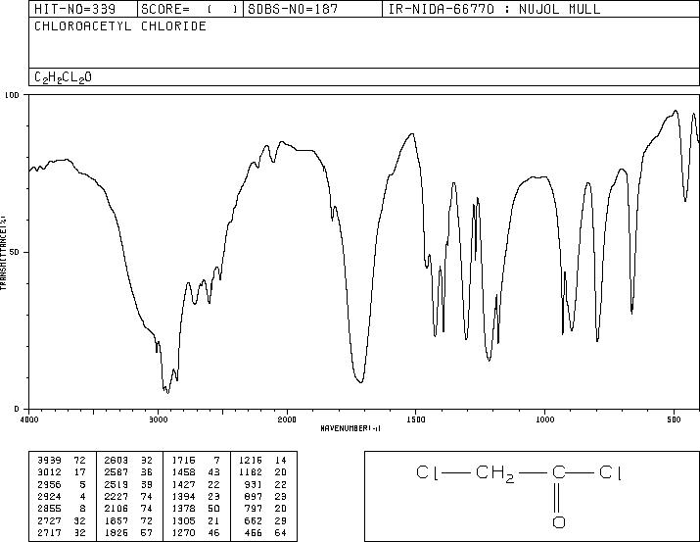Image resolution: width=700 pixels, height=542 pixels.
Task: Click the 3000 wavenumber axis label
Action: [x=158, y=419]
